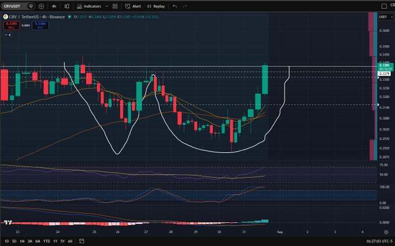Click the 0.3600 price axis label

[x=385, y=30]
